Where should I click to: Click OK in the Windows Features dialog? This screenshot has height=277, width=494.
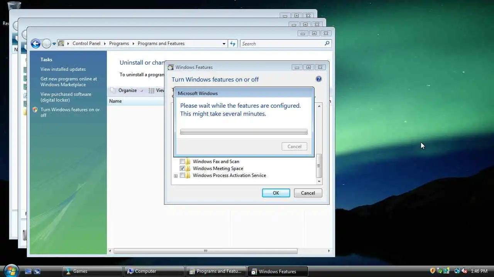[276, 193]
